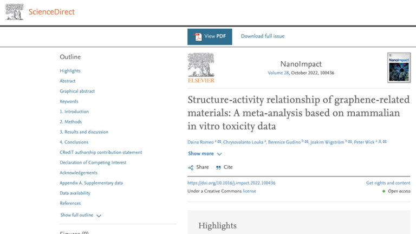416x234 pixels.
Task: Click the envelope icon after Daina Romeo
Action: 217,142
